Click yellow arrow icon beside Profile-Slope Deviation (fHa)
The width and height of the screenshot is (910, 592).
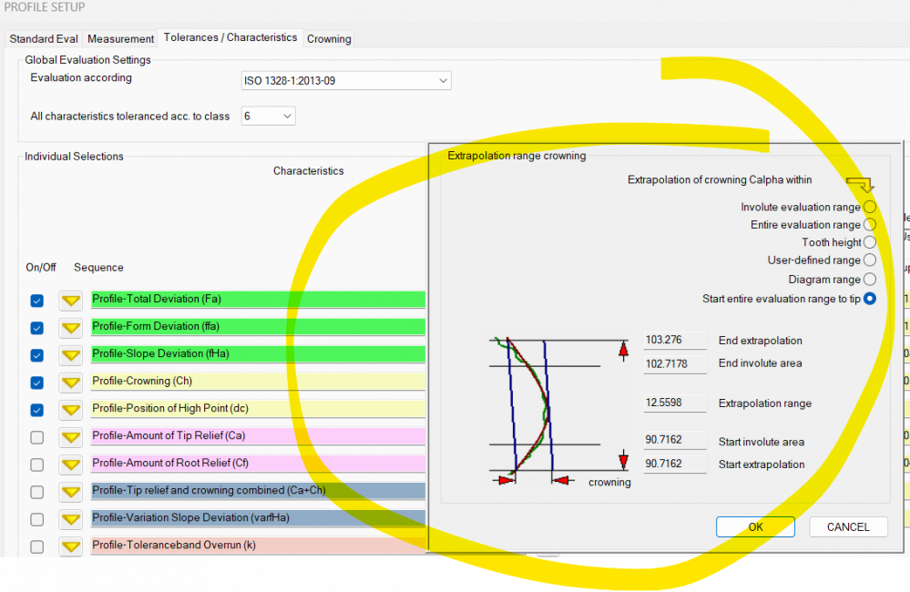(x=71, y=355)
